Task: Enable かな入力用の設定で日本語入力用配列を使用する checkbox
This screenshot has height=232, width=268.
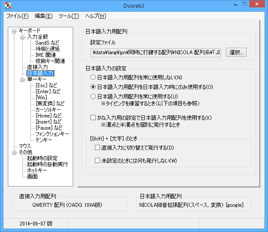Action: click(93, 118)
